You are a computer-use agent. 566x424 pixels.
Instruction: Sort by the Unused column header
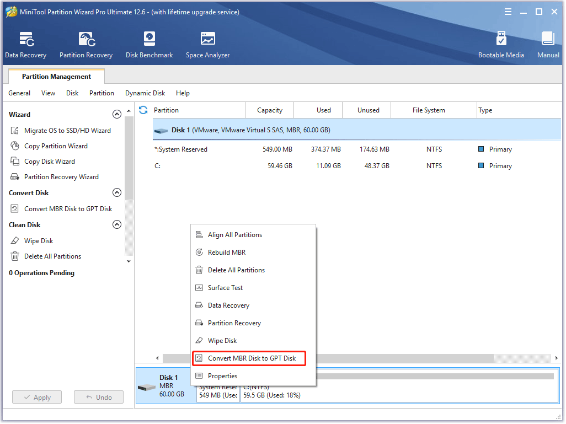[x=367, y=110]
